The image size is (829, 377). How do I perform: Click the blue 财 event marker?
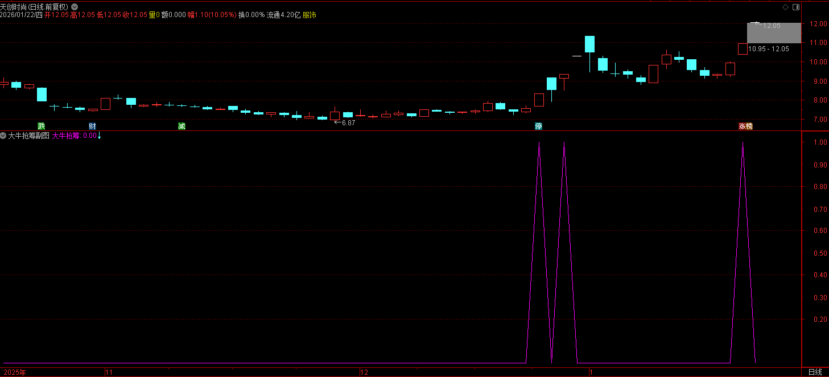pyautogui.click(x=92, y=126)
